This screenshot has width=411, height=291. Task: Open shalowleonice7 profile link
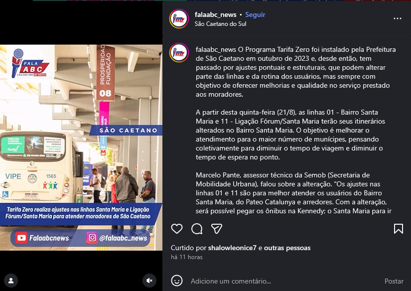pos(232,248)
